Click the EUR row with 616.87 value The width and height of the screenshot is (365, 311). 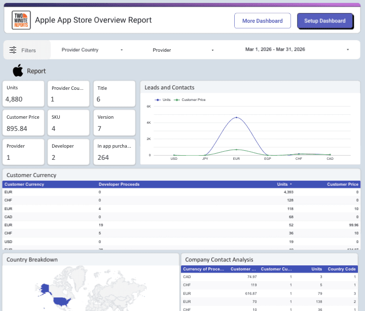pos(269,294)
